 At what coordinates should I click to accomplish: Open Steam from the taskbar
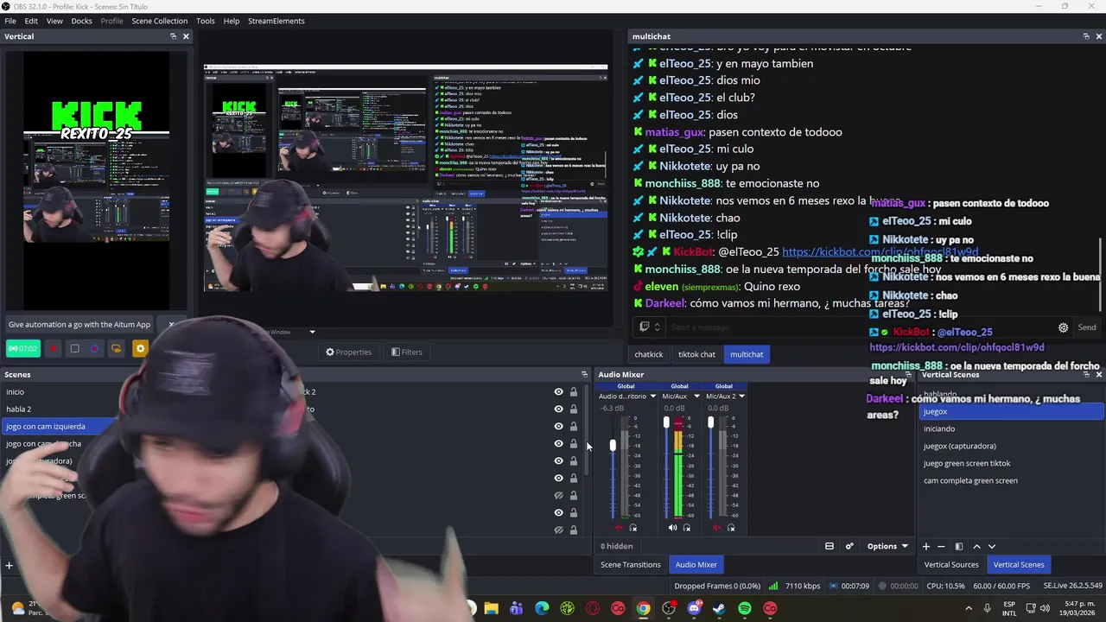tap(719, 608)
